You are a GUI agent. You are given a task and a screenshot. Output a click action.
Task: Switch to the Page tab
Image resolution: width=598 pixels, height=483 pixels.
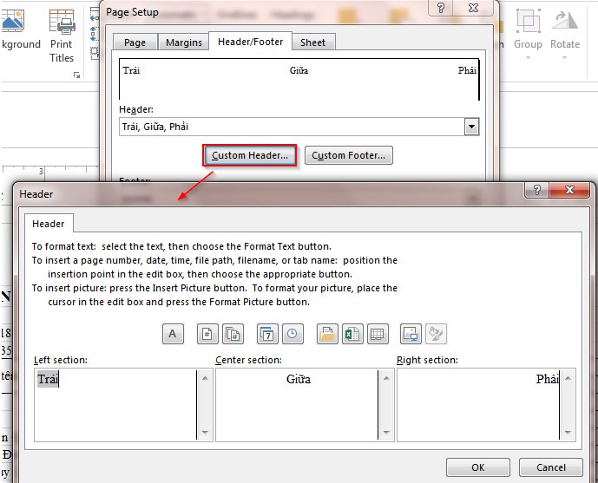[135, 42]
